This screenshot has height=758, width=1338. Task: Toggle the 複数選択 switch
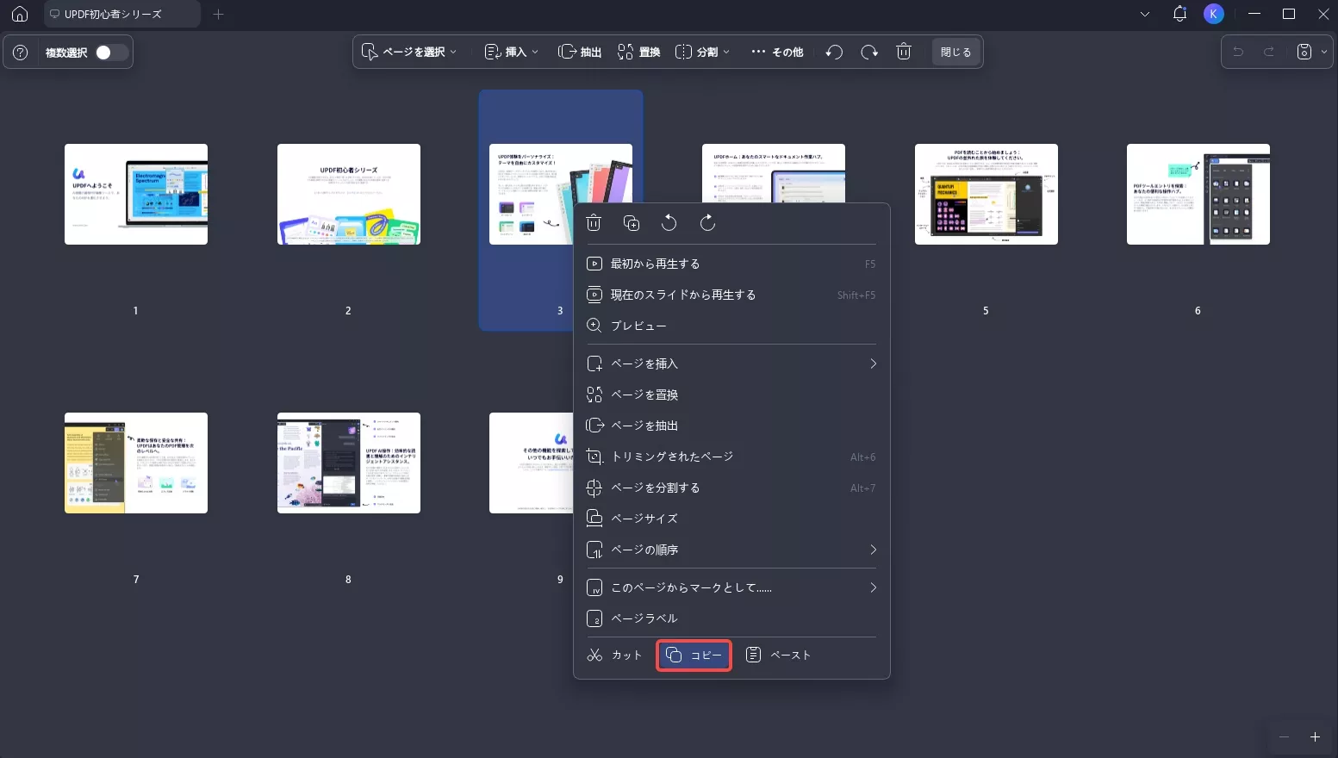pyautogui.click(x=110, y=53)
